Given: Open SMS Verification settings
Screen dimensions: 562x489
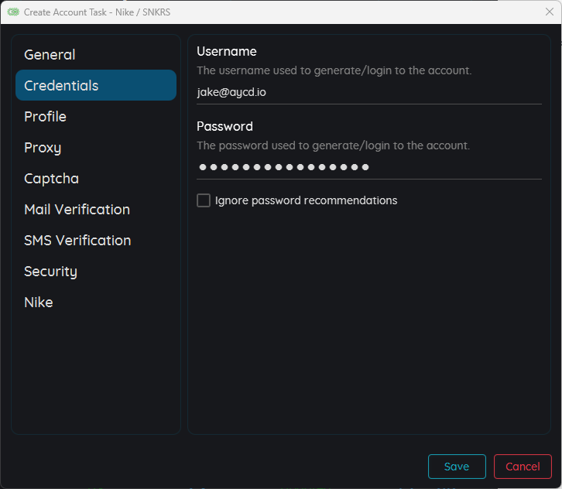Looking at the screenshot, I should click(77, 241).
